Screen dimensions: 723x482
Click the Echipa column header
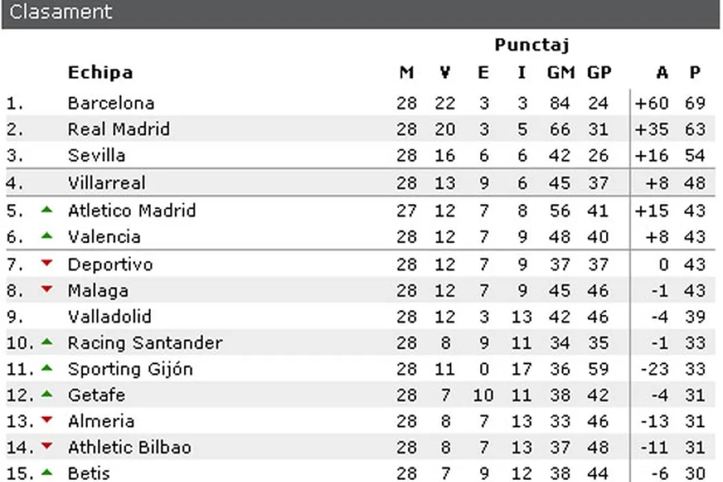coord(100,72)
